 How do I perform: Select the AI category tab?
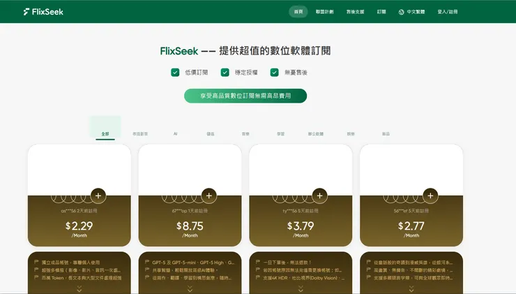[176, 134]
